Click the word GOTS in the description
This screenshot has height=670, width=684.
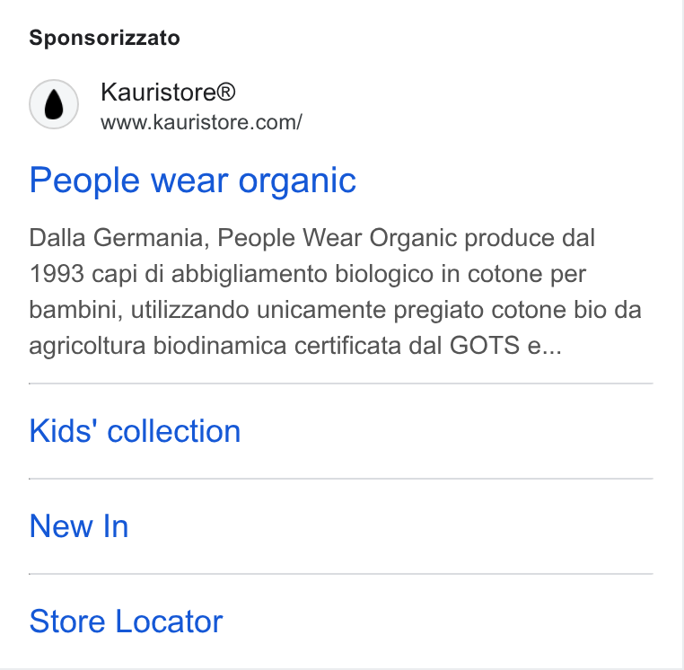(484, 345)
